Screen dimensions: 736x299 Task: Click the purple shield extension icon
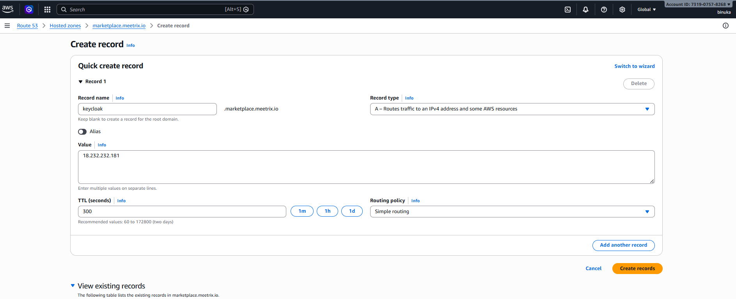pos(29,9)
